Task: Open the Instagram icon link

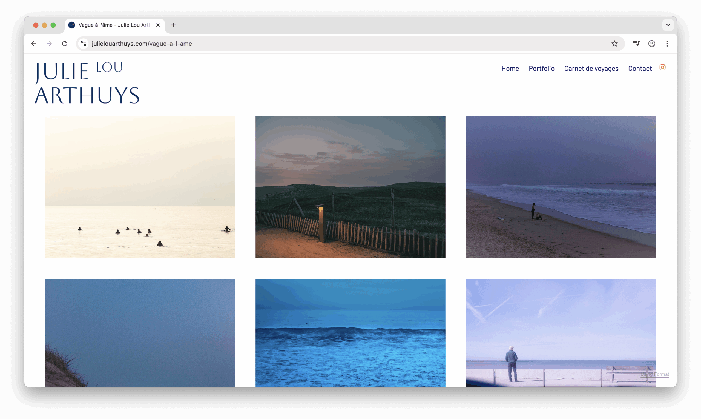Action: pos(662,67)
